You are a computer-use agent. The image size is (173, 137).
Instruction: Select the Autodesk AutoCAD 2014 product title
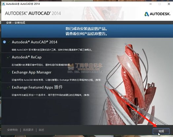click(x=35, y=42)
